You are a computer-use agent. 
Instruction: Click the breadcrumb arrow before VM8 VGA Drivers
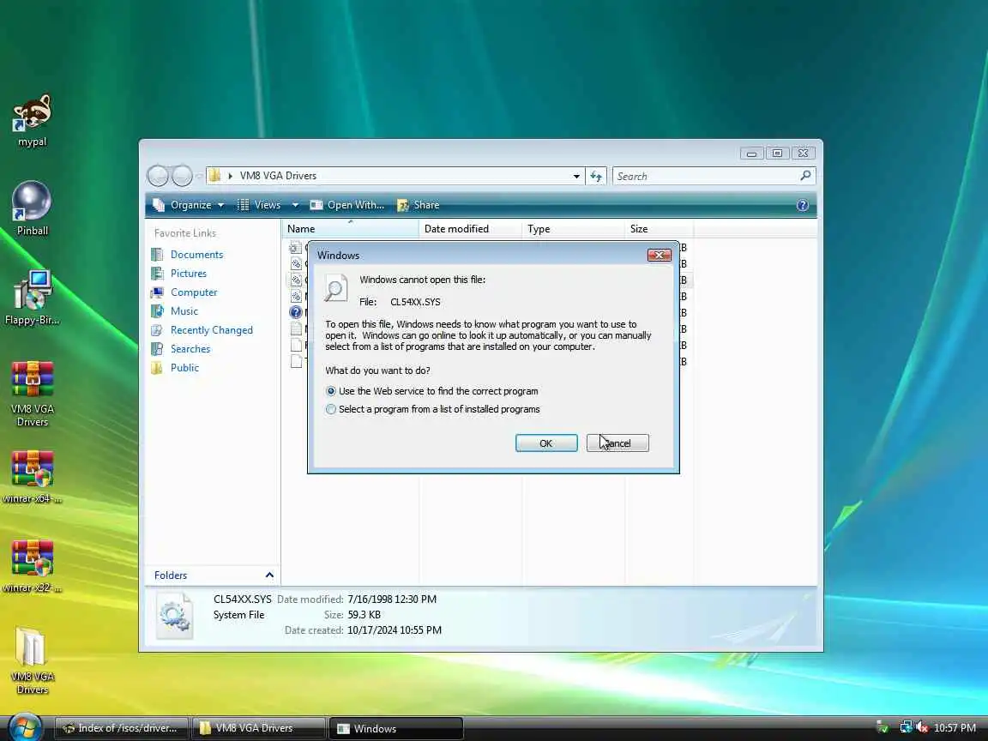click(231, 176)
